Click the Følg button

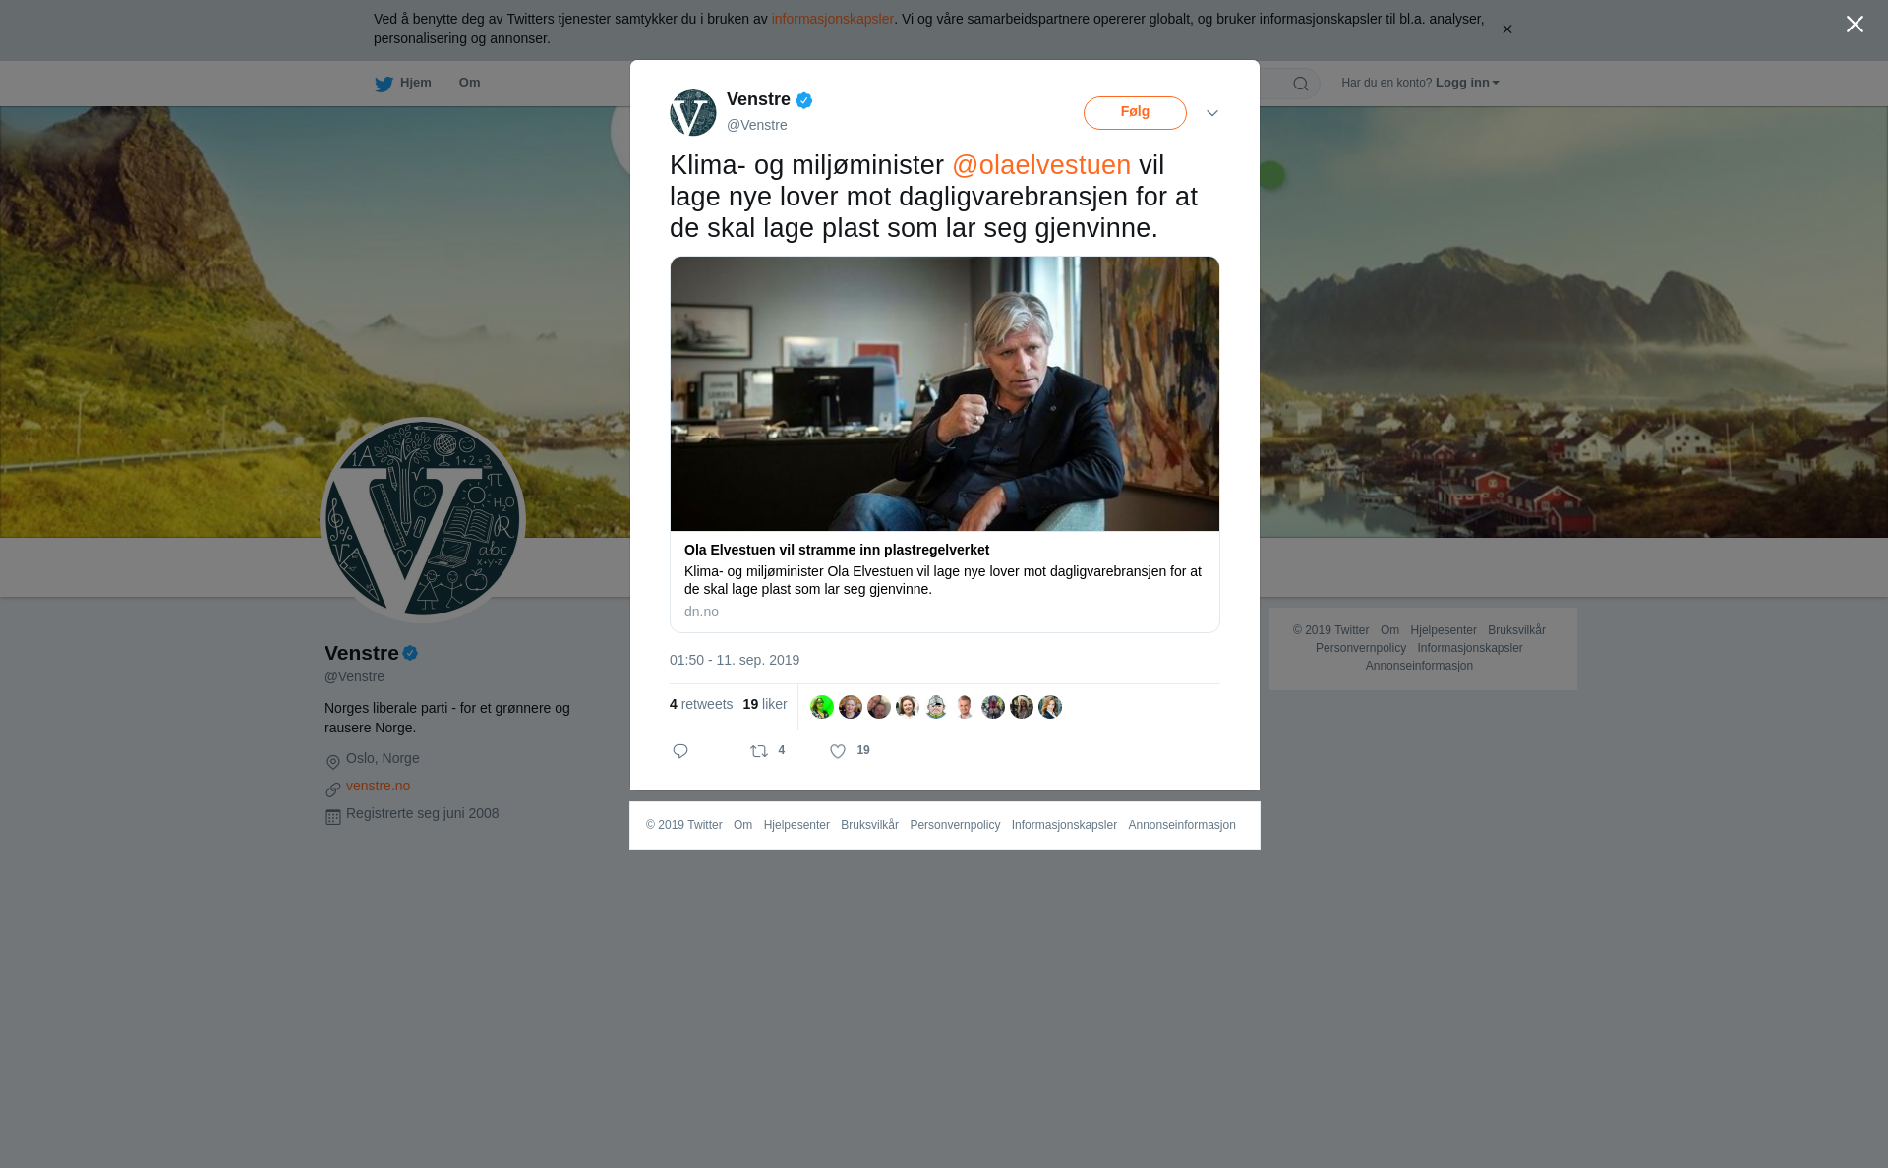[x=1135, y=113]
